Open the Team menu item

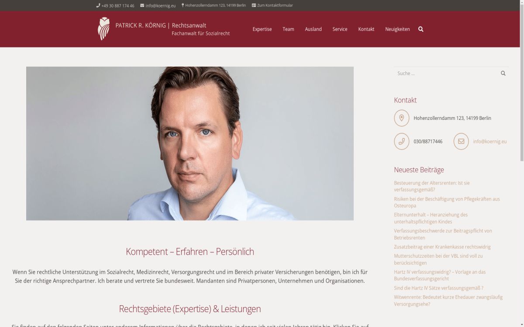pyautogui.click(x=288, y=29)
